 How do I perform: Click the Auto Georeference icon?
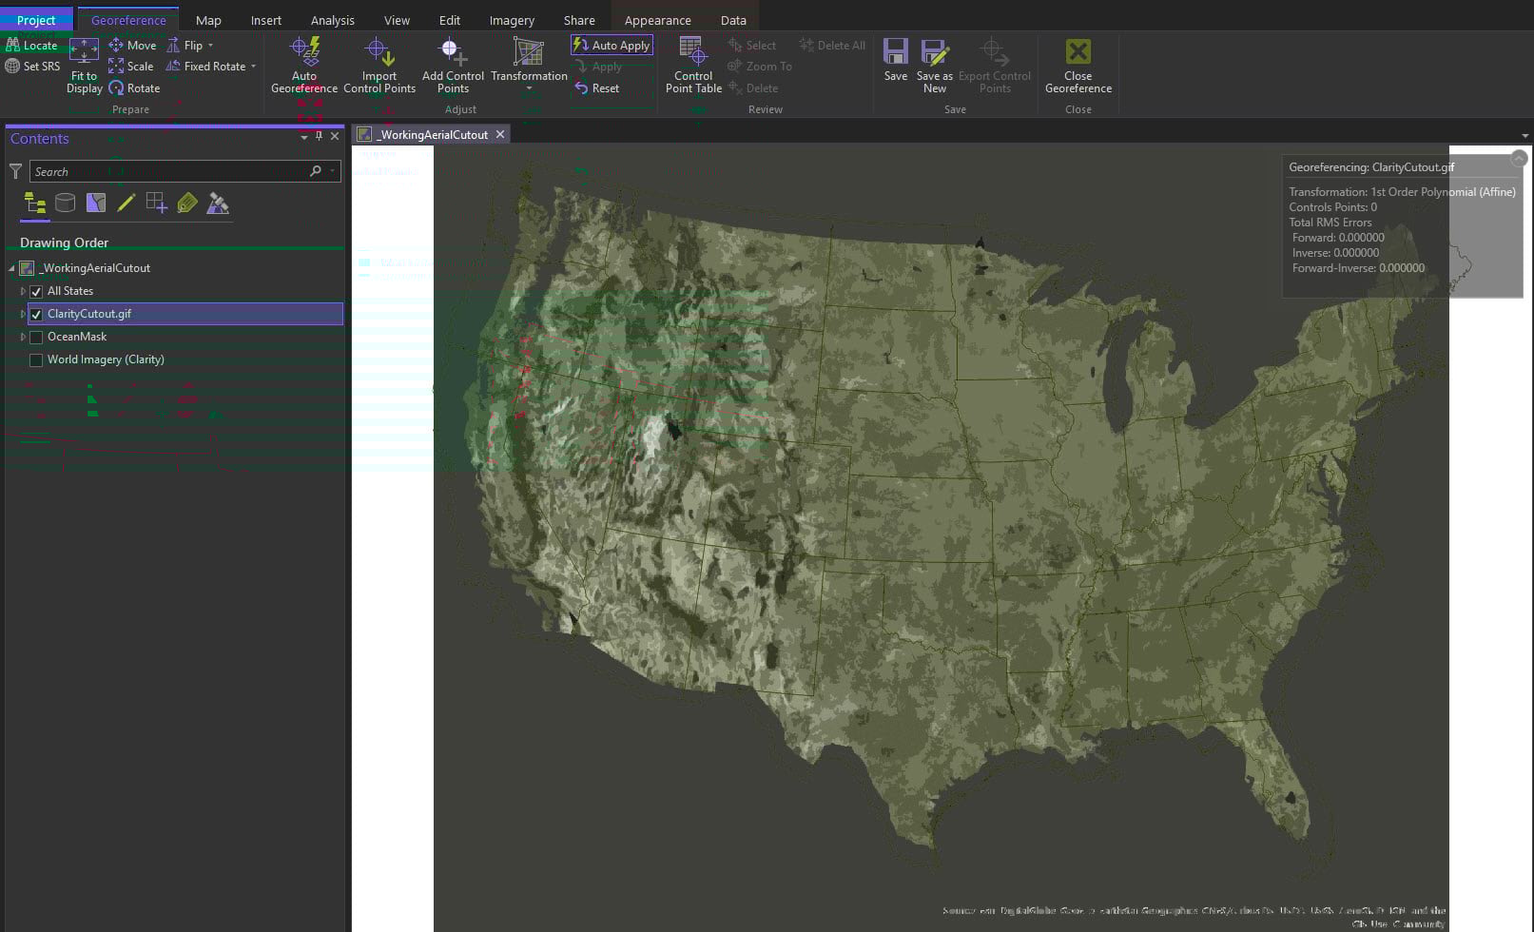click(x=304, y=52)
